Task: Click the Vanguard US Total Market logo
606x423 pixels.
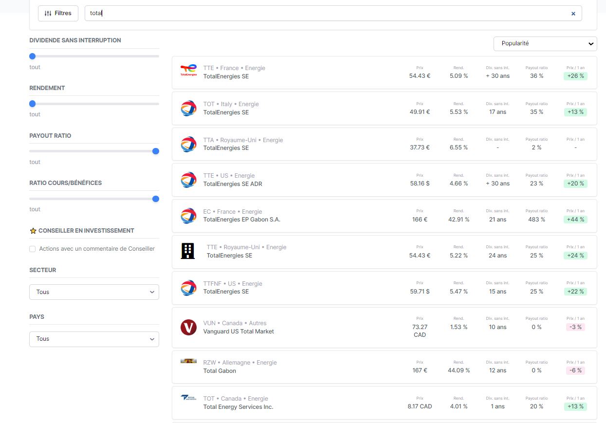Action: [188, 327]
